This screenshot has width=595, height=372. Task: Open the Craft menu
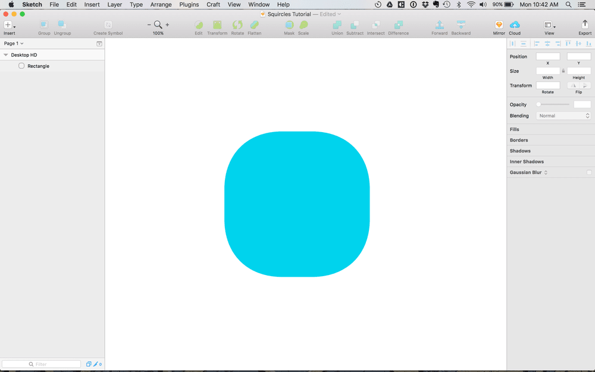pyautogui.click(x=213, y=4)
